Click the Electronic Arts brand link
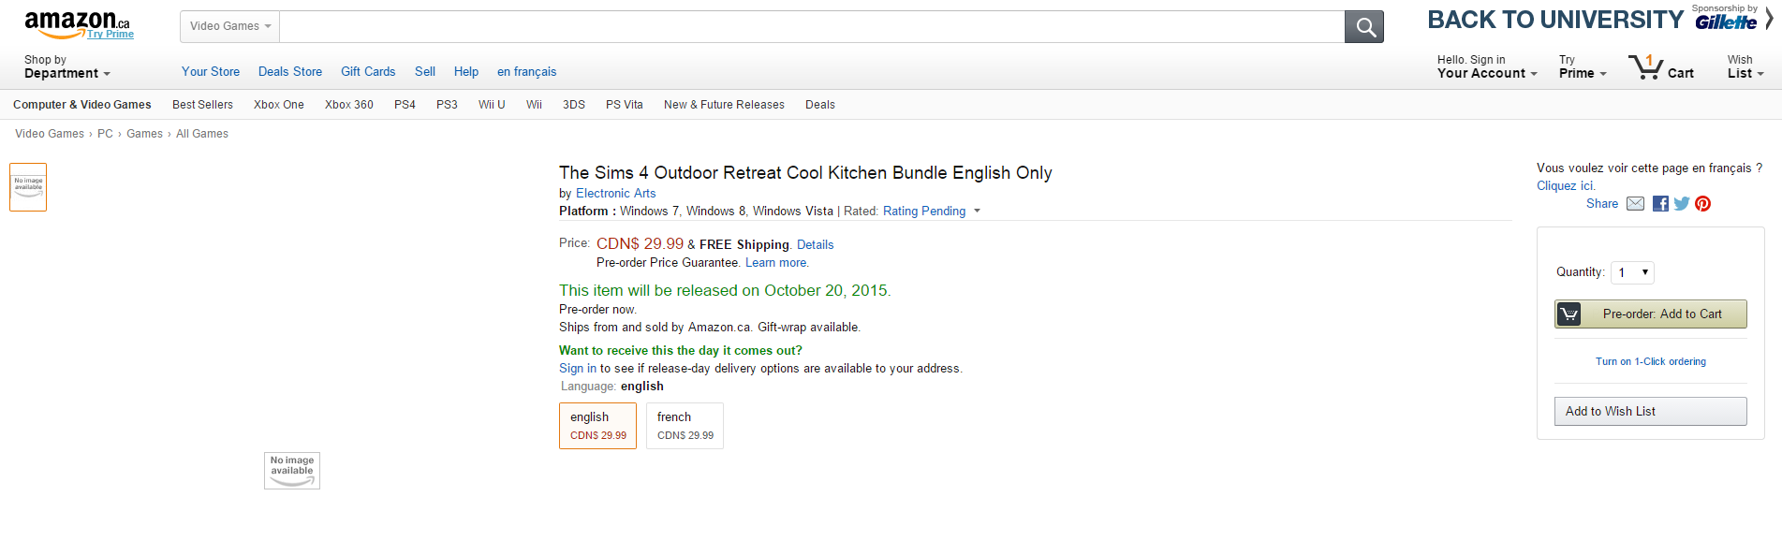Image resolution: width=1782 pixels, height=555 pixels. coord(615,194)
